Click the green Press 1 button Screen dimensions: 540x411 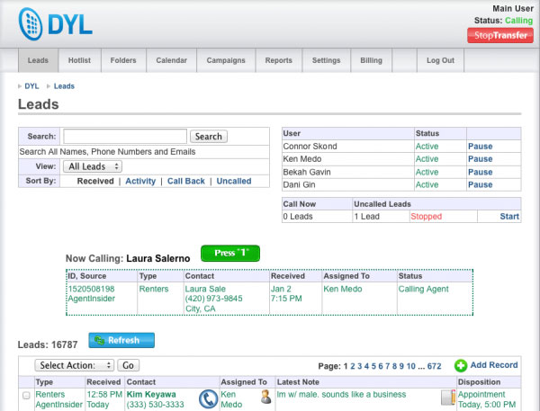(230, 254)
